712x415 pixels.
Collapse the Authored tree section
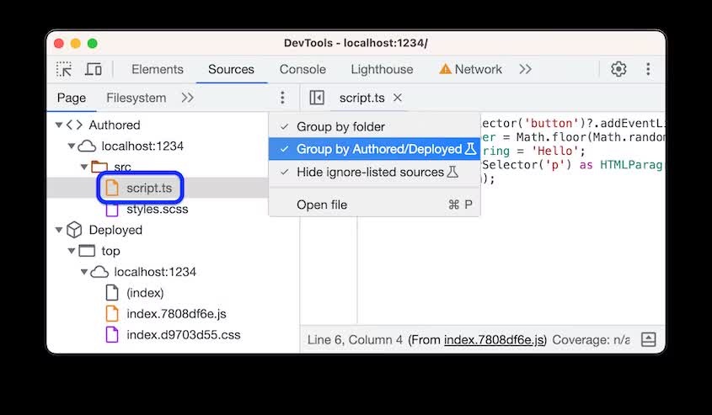58,125
